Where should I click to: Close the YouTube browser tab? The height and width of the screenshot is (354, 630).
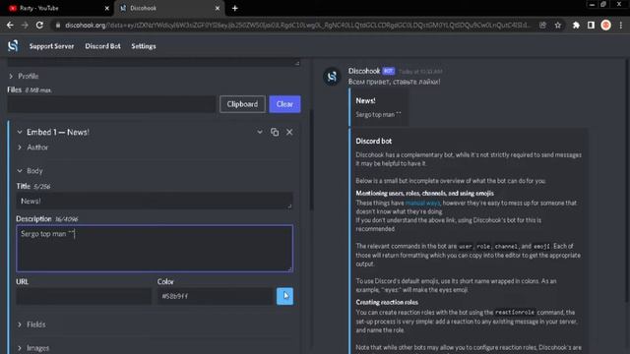pos(107,8)
